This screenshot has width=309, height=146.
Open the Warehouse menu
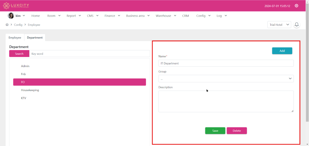click(166, 16)
